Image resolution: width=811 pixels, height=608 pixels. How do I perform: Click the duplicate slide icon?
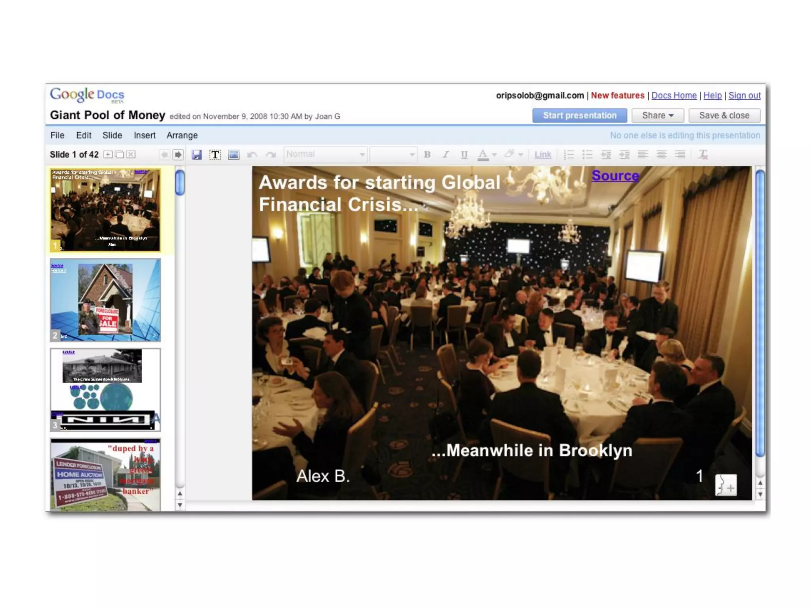119,154
